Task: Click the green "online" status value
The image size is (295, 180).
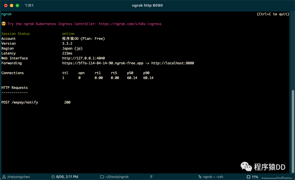Action: click(x=68, y=33)
